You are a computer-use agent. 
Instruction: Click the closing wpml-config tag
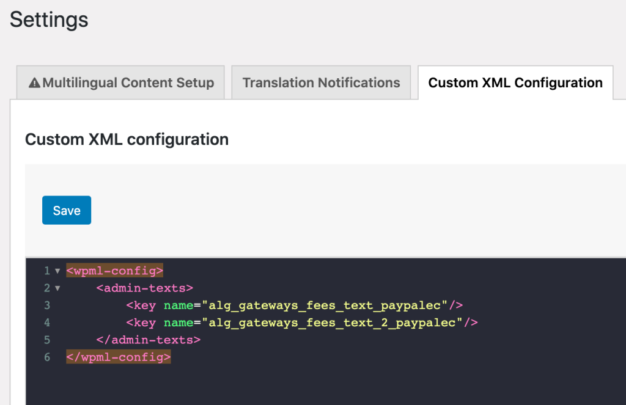click(x=119, y=357)
